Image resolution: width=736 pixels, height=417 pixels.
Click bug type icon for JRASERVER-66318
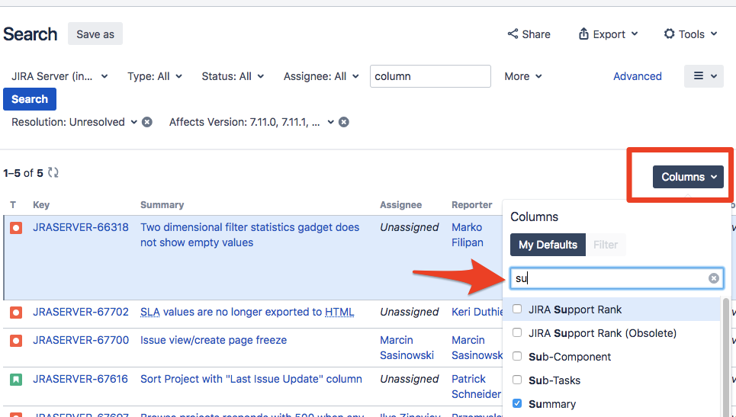(x=16, y=228)
